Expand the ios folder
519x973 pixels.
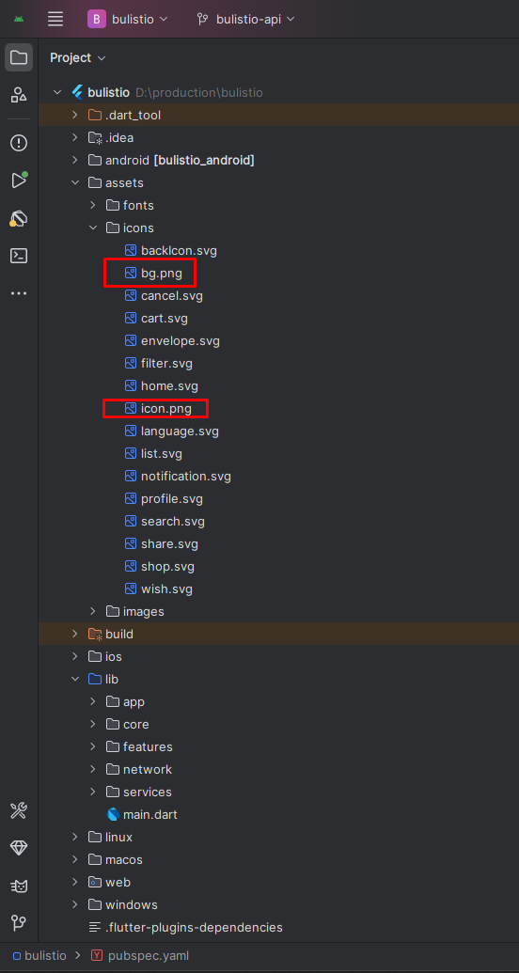point(75,656)
